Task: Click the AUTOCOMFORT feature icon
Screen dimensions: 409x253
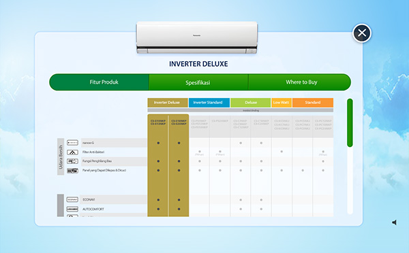Action: (x=72, y=209)
